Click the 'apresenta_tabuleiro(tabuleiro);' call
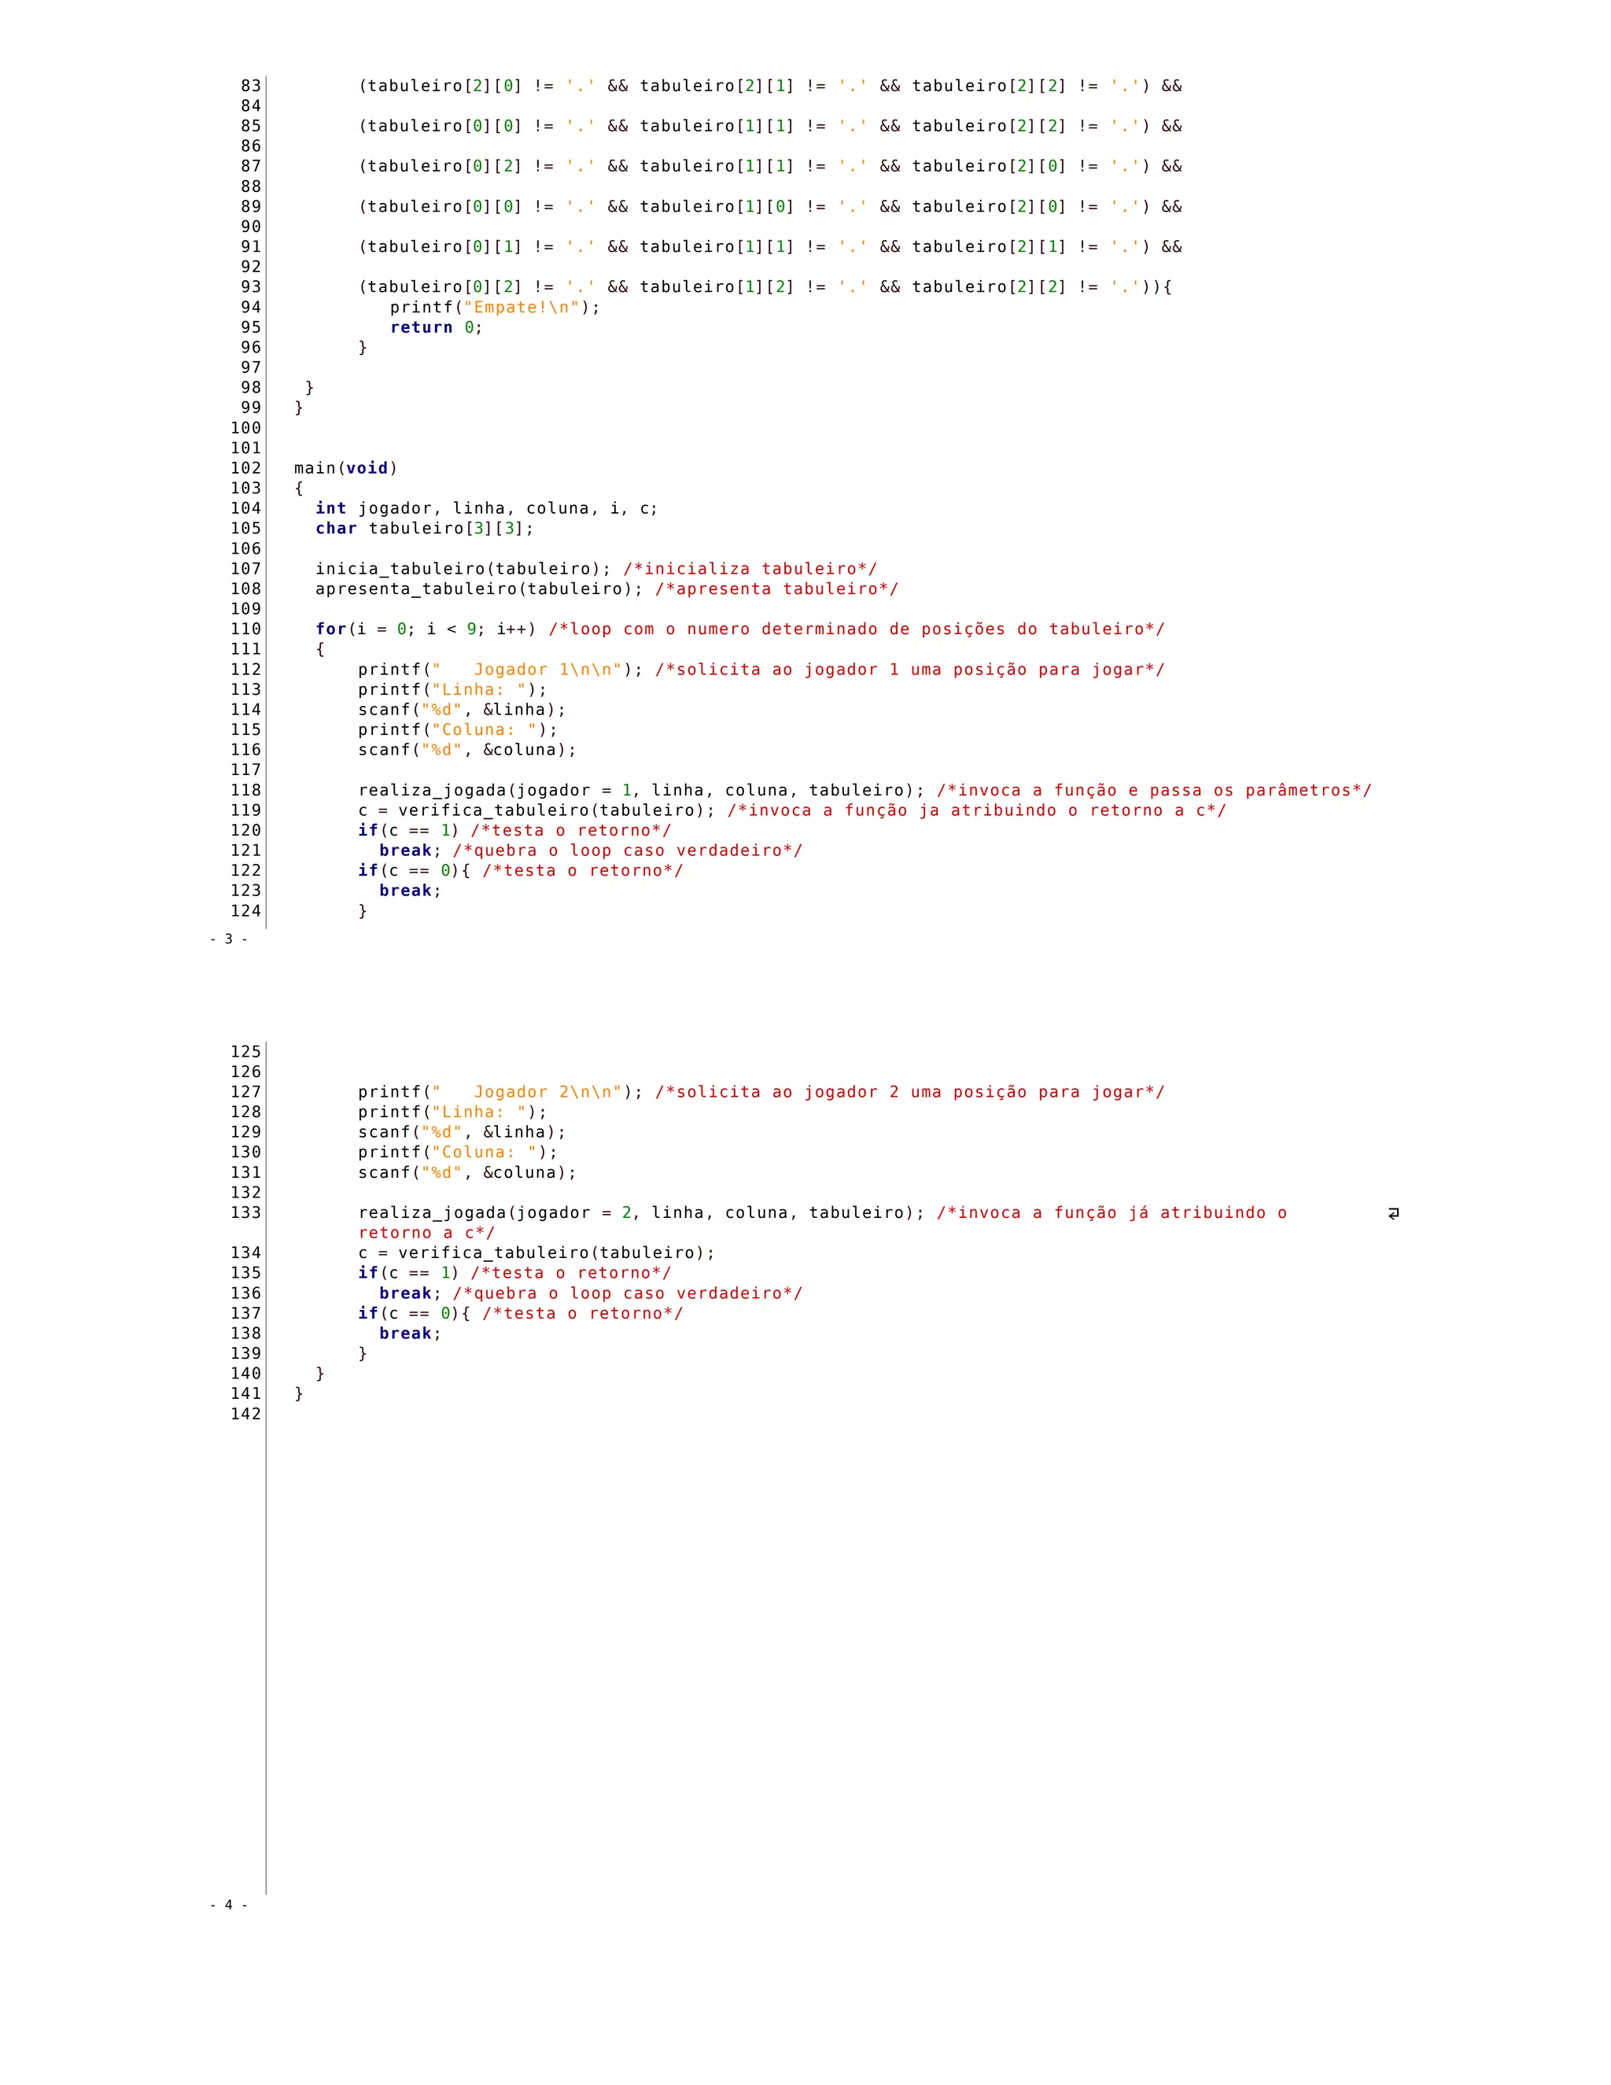Viewport: 1611px width, 2085px height. (x=479, y=589)
